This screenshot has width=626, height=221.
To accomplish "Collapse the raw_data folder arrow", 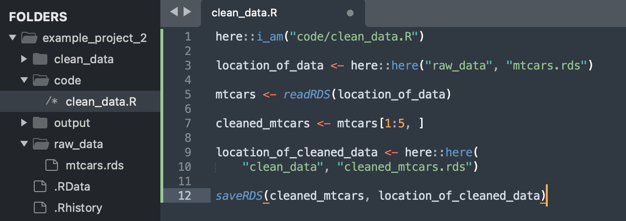I will point(24,144).
